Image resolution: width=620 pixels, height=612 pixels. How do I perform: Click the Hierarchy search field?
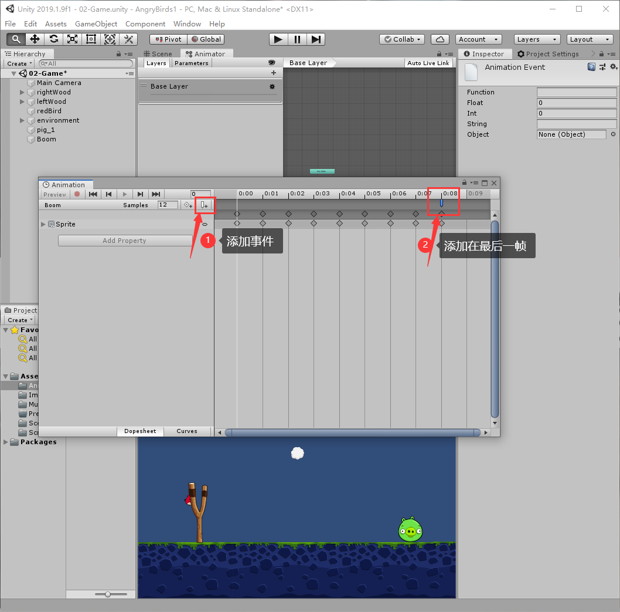coord(86,63)
